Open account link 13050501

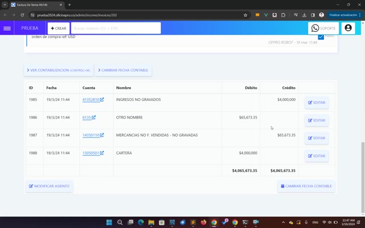[x=91, y=153]
